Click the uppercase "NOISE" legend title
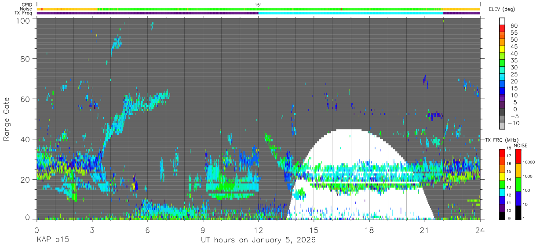Image resolution: width=540 pixels, height=249 pixels. [522, 145]
